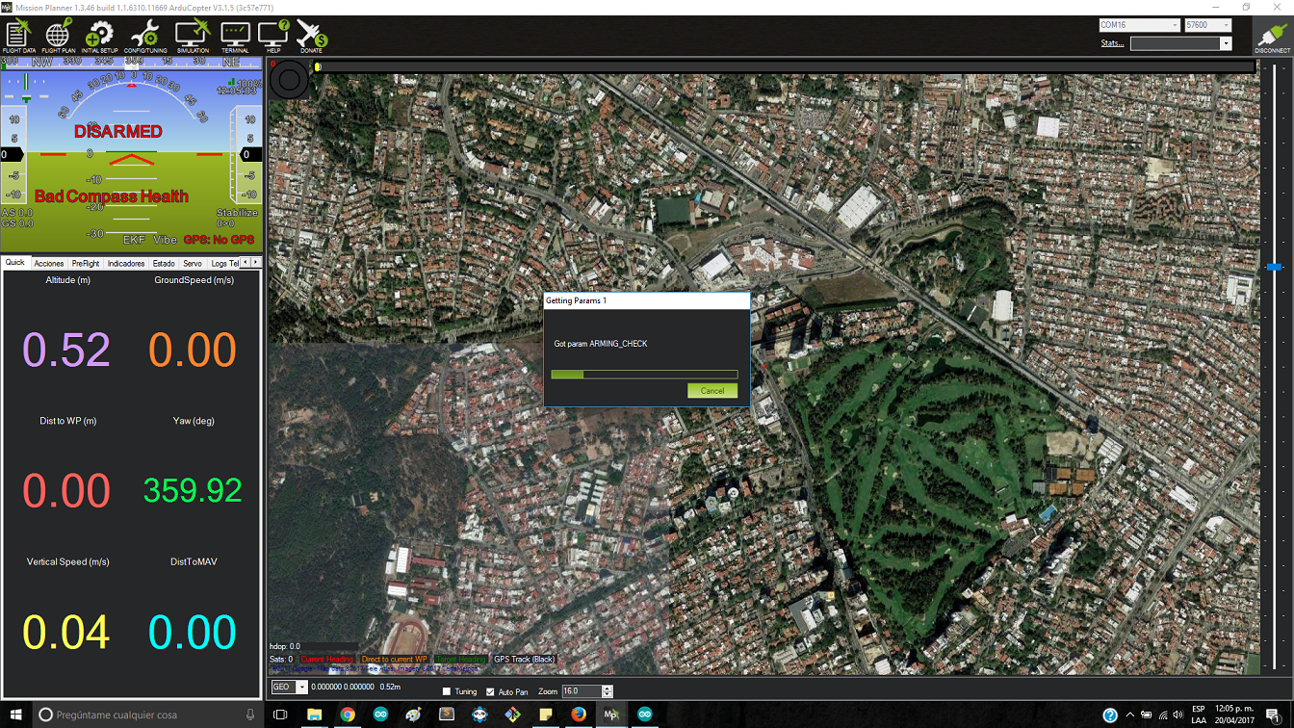Enable the Tuning checkbox
The height and width of the screenshot is (728, 1294).
pos(447,691)
